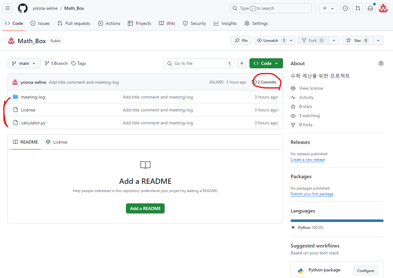Screen dimensions: 393x278
Task: Switch to the Actions tab
Action: (109, 23)
